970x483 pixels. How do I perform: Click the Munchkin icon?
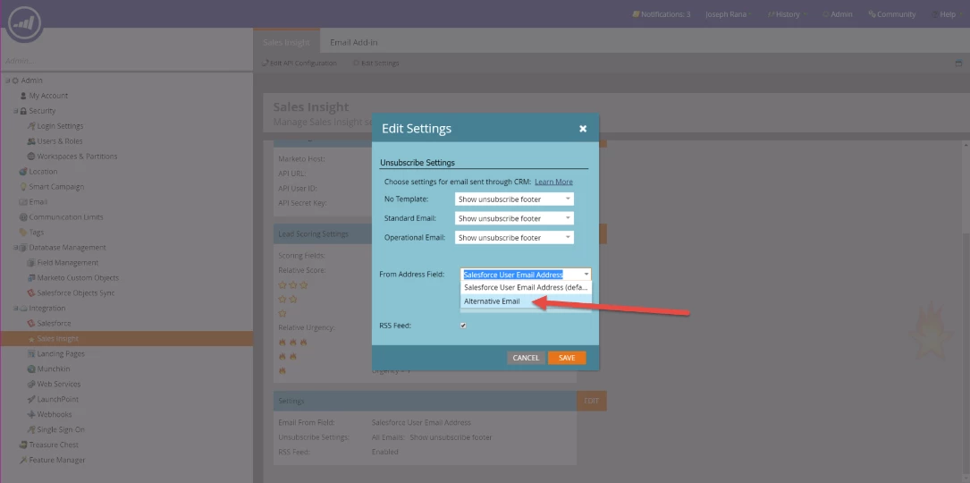31,369
